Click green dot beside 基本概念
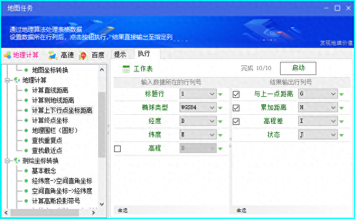Viewport: 355px width, 219px height. click(x=26, y=171)
